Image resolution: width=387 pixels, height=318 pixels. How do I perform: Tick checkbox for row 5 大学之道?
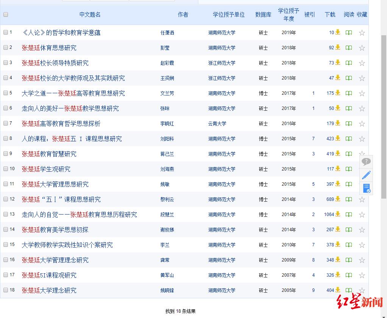(6, 92)
